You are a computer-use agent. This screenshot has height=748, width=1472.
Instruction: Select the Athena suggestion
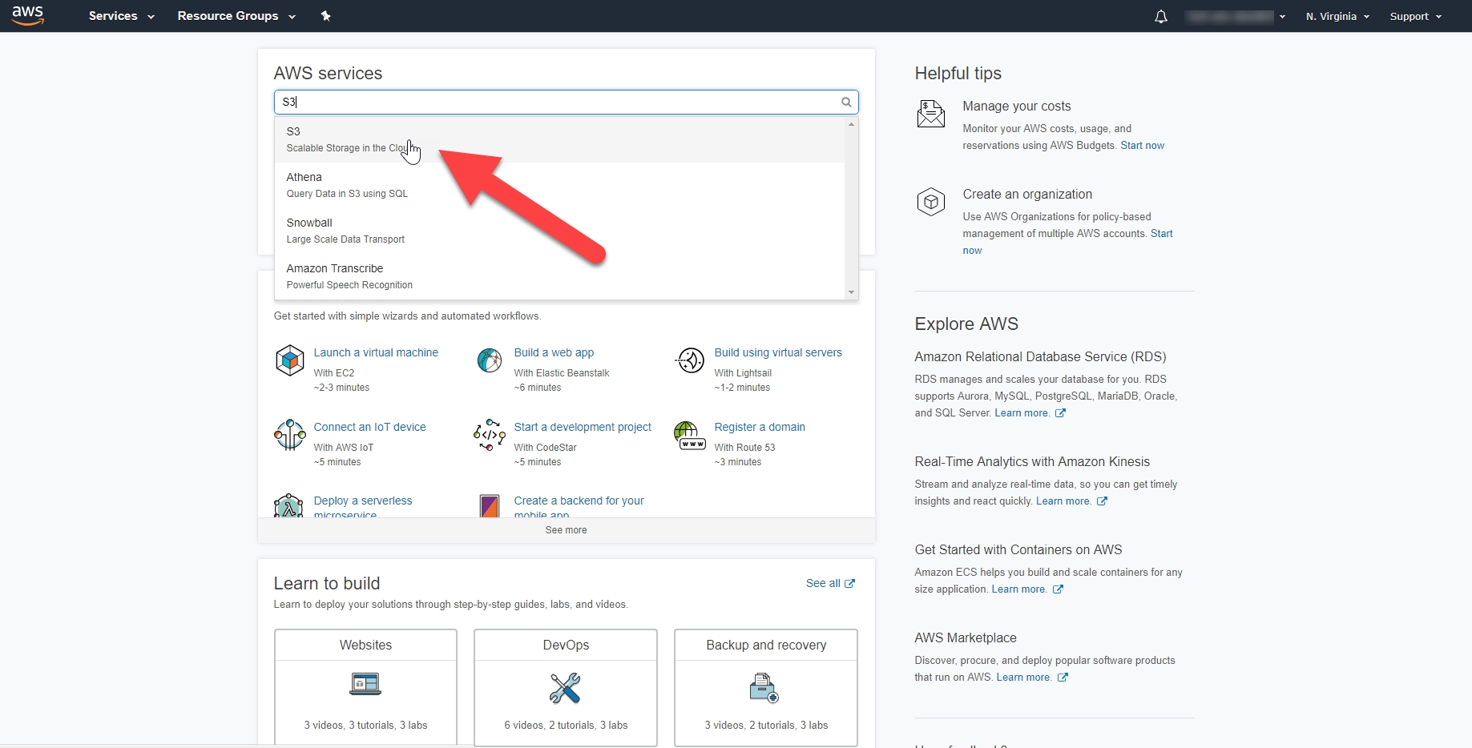click(x=559, y=185)
